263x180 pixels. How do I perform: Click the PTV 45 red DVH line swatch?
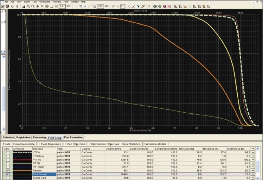tap(22, 160)
